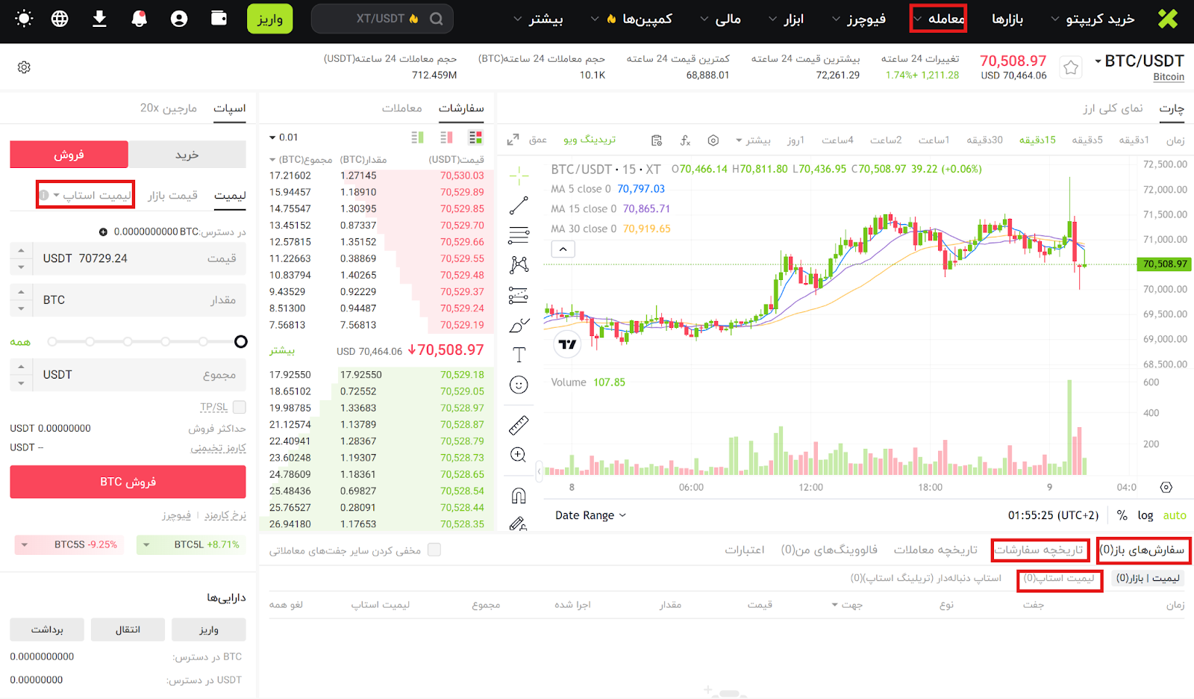The image size is (1194, 699).
Task: Expand chart to fullscreen
Action: [x=513, y=140]
